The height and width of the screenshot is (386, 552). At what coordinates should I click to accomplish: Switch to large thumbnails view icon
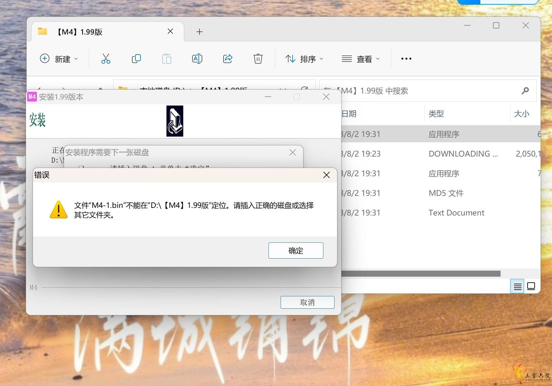[x=531, y=286]
